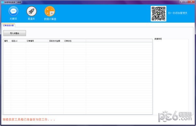
Task: Open the 数据计算器 calculator icon
Action: [x=50, y=11]
